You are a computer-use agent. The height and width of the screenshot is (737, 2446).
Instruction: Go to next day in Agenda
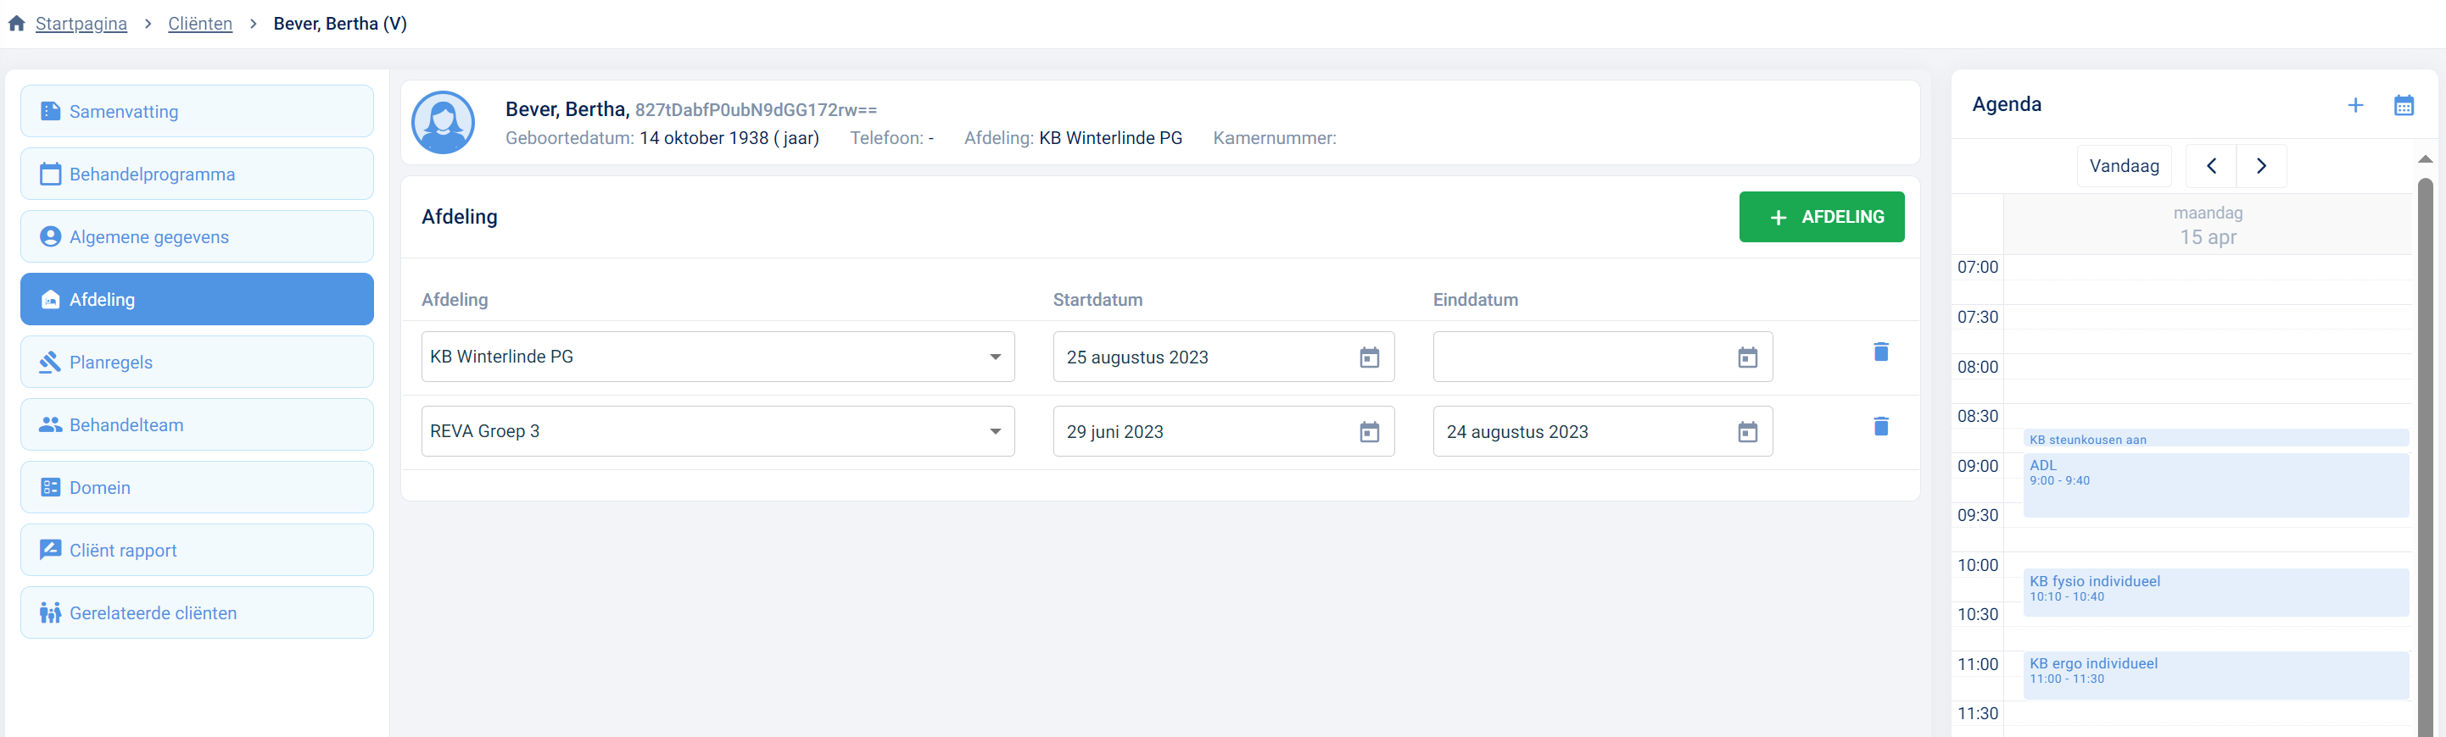click(x=2261, y=166)
